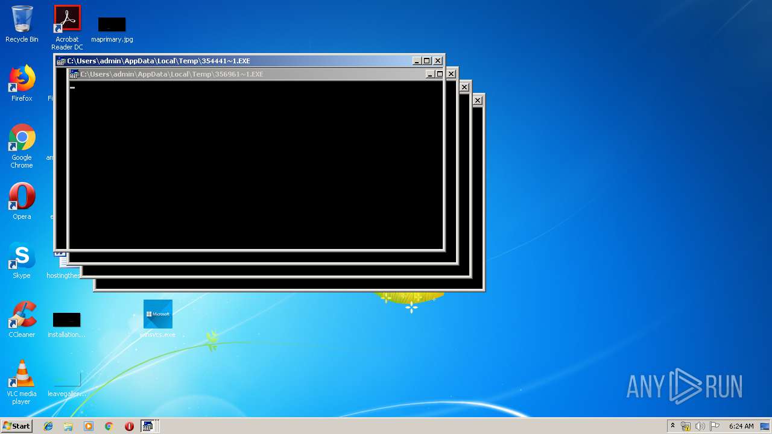Select the maprimary.jpg desktop file
772x434 pixels.
click(x=112, y=30)
